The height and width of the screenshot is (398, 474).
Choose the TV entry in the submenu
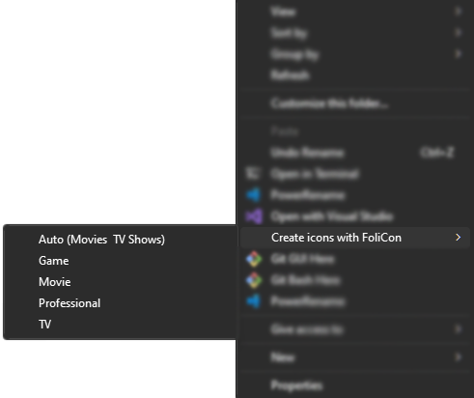(x=121, y=325)
